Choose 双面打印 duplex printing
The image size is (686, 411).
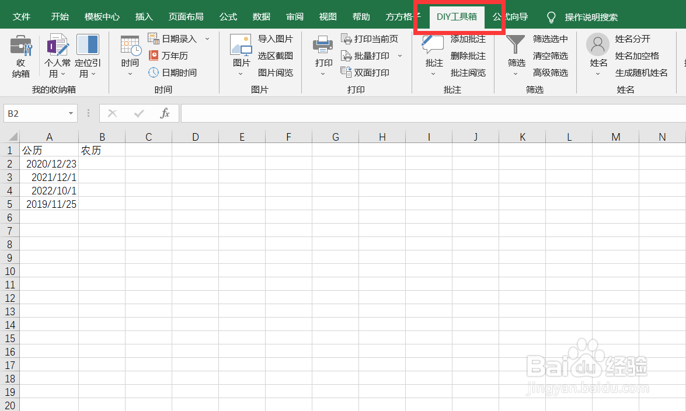coord(365,72)
